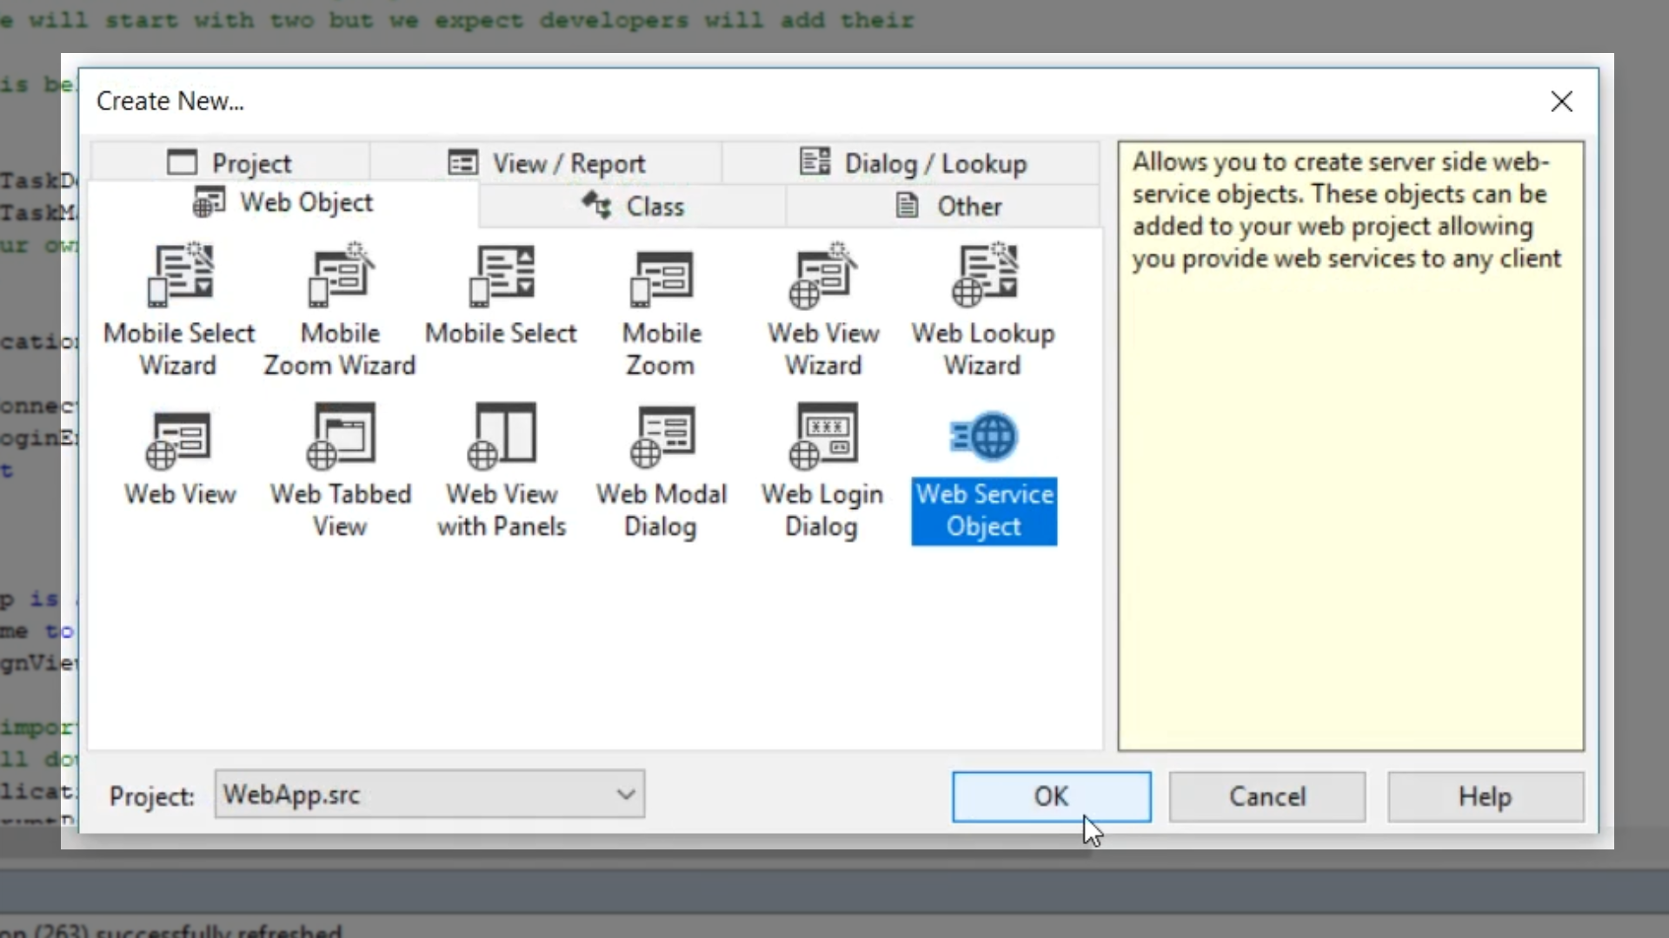Image resolution: width=1669 pixels, height=938 pixels.
Task: Select the Web Modal Dialog icon
Action: (x=662, y=437)
